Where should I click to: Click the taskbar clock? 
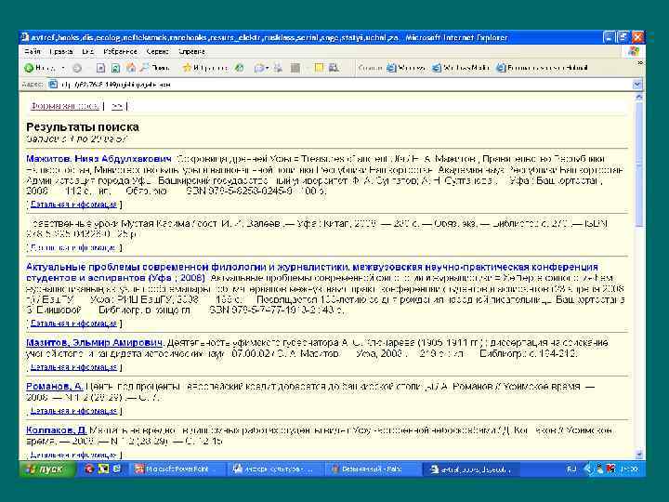[x=629, y=469]
